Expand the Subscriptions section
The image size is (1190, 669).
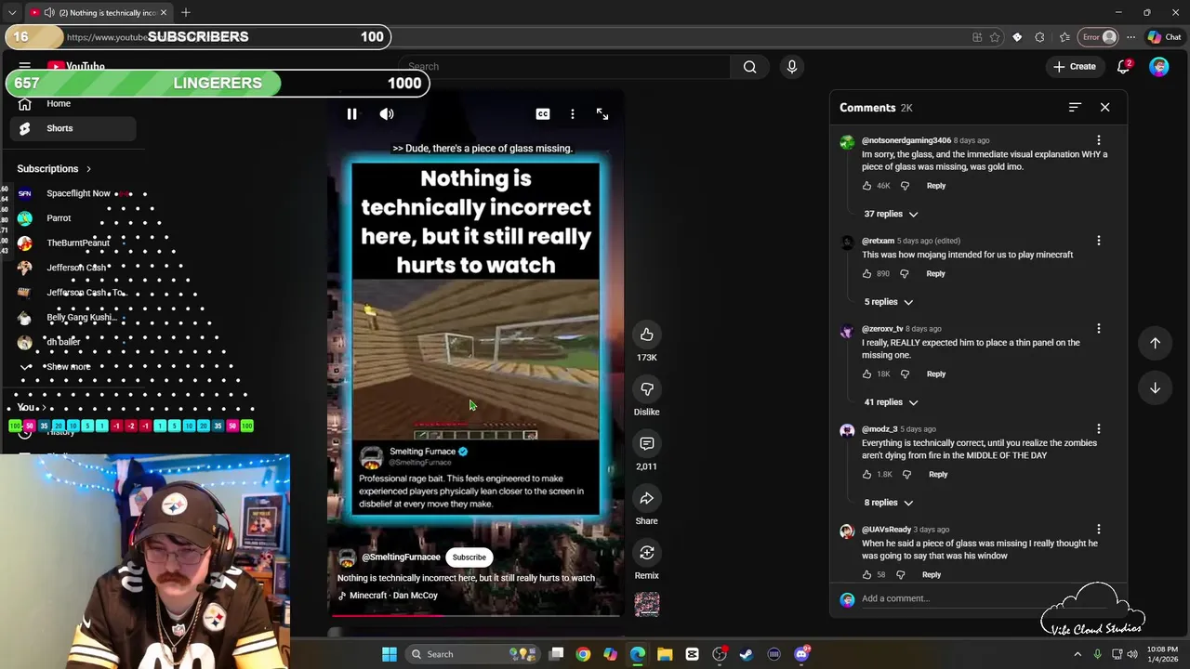(54, 169)
